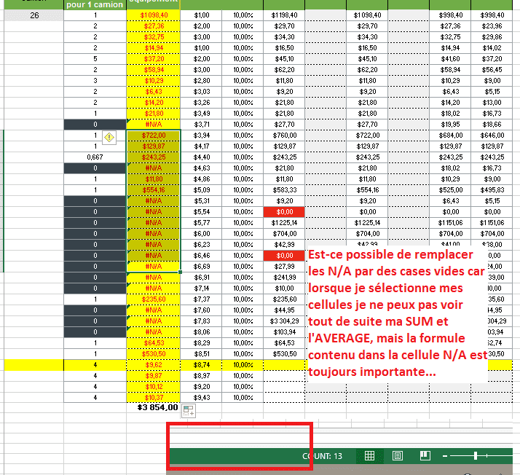Switch to Page Layout view

click(398, 456)
